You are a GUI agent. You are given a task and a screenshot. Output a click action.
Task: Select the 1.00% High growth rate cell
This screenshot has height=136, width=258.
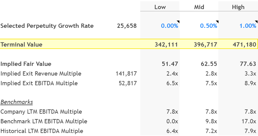click(x=238, y=26)
